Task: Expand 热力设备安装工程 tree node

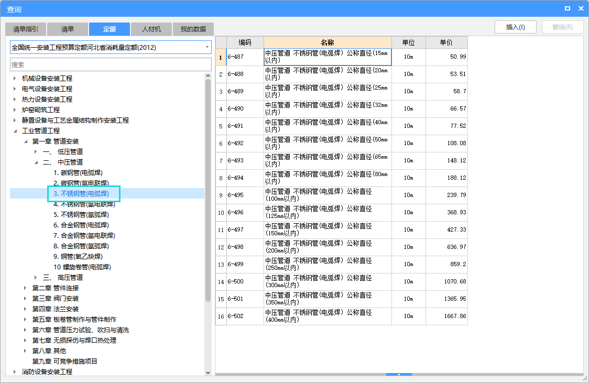Action: click(15, 100)
